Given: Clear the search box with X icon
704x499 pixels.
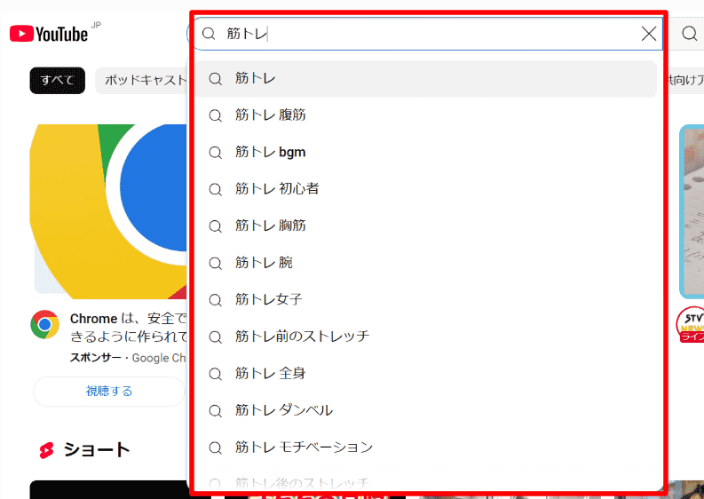Looking at the screenshot, I should 649,34.
